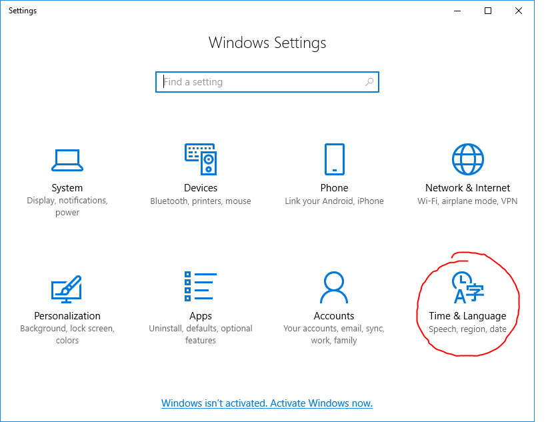This screenshot has width=546, height=422.
Task: Click the System label text
Action: pos(67,188)
